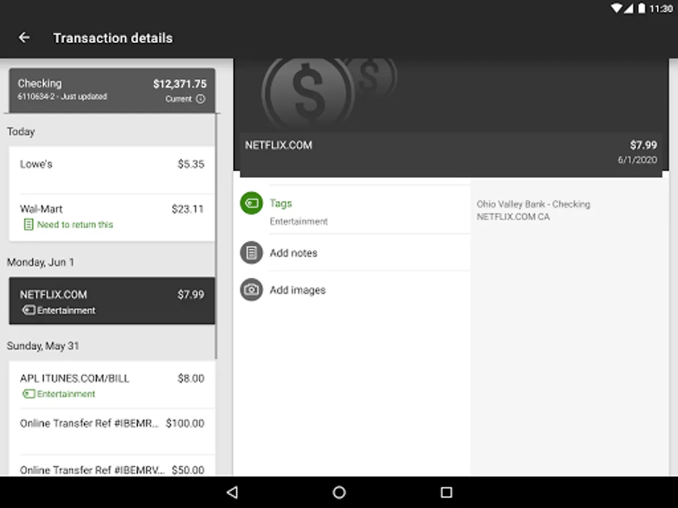Open the green Tags icon

point(251,203)
